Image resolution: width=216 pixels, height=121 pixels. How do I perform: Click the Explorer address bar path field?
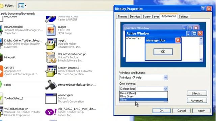(56, 13)
